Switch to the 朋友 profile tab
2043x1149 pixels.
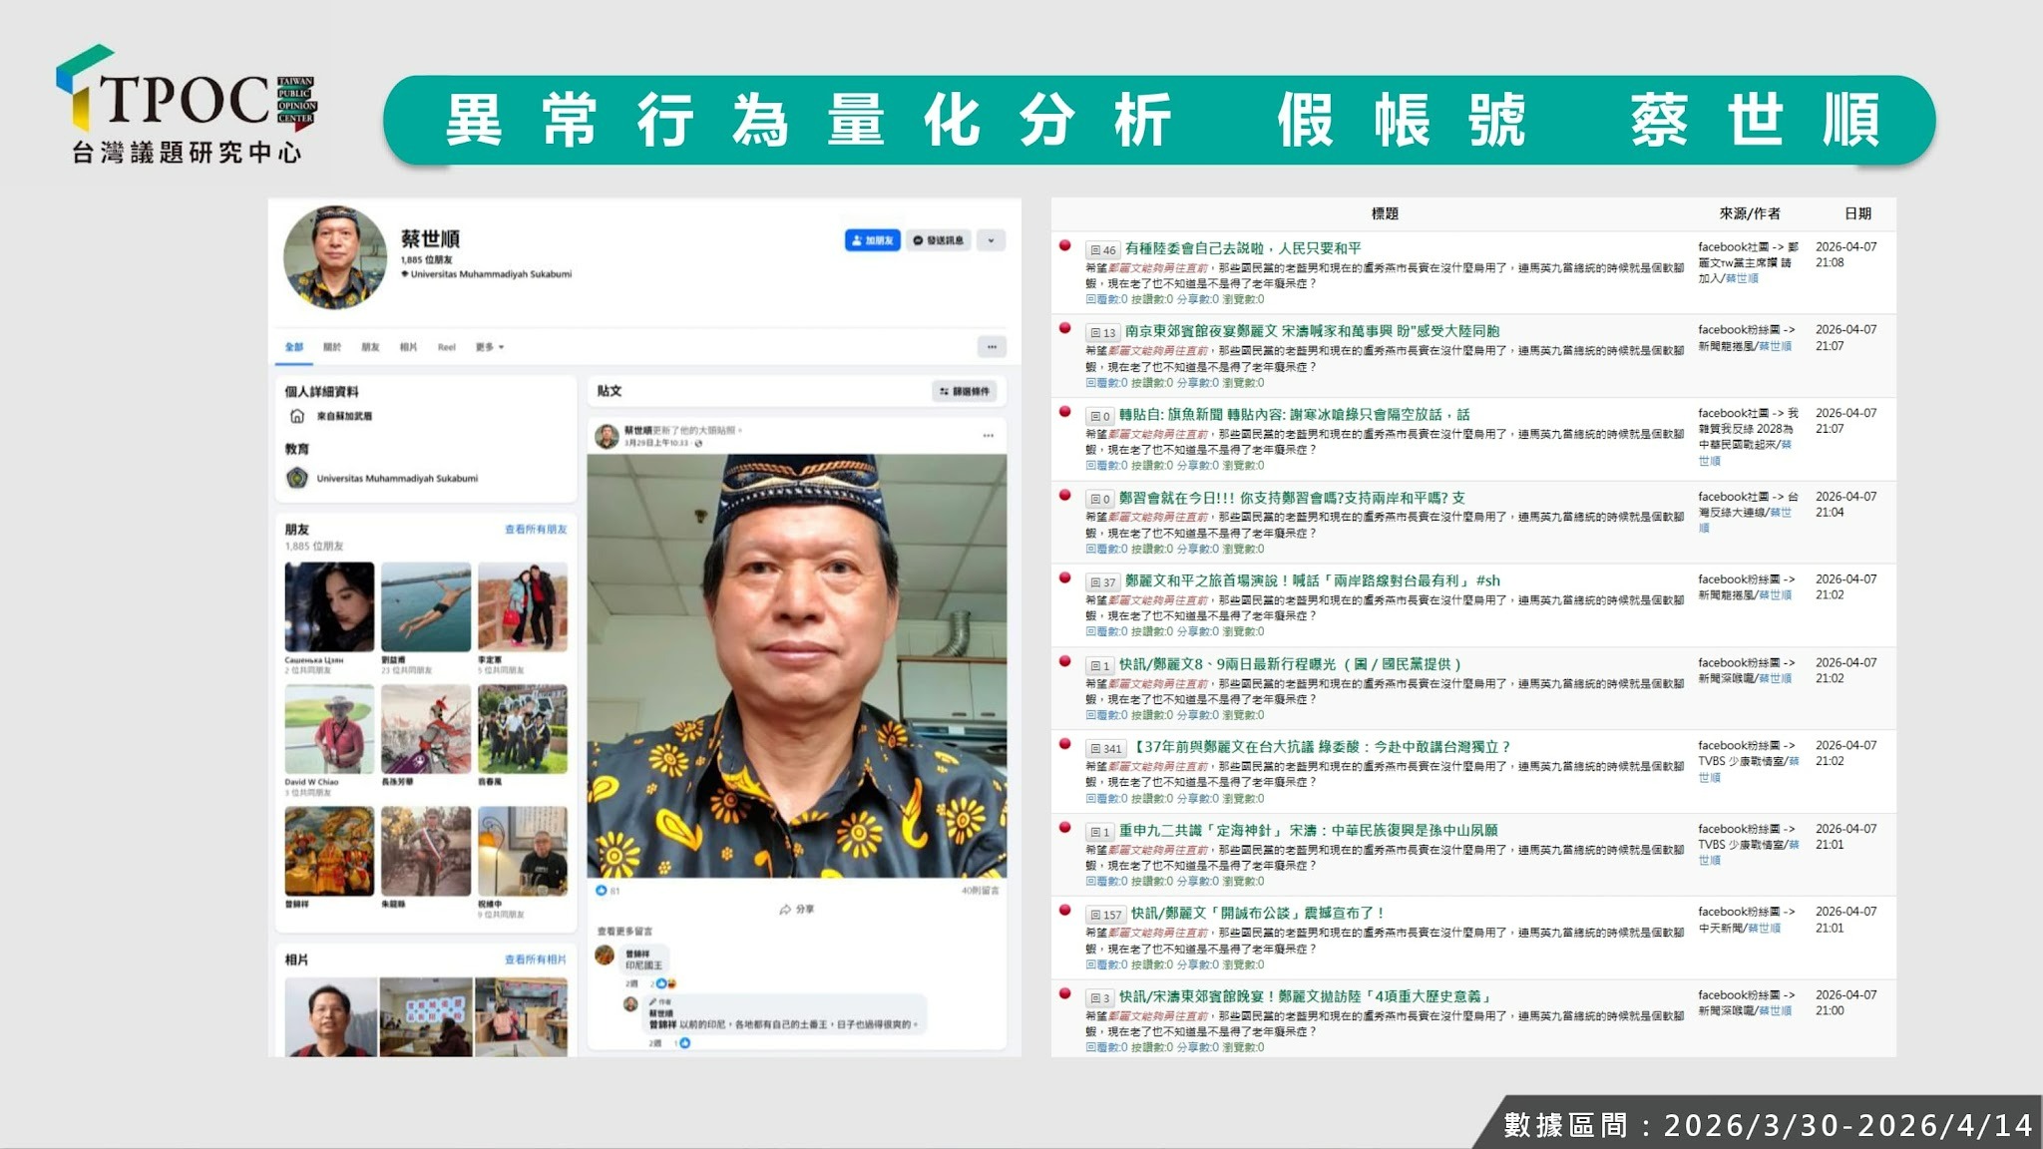tap(370, 347)
